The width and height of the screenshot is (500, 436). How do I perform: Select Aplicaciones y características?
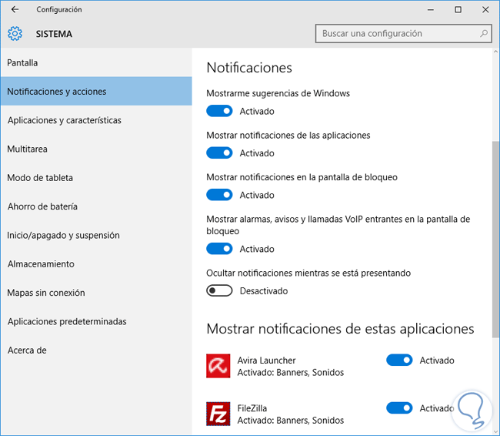64,120
